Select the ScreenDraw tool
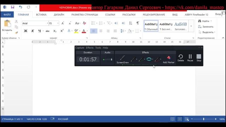 point(123,59)
